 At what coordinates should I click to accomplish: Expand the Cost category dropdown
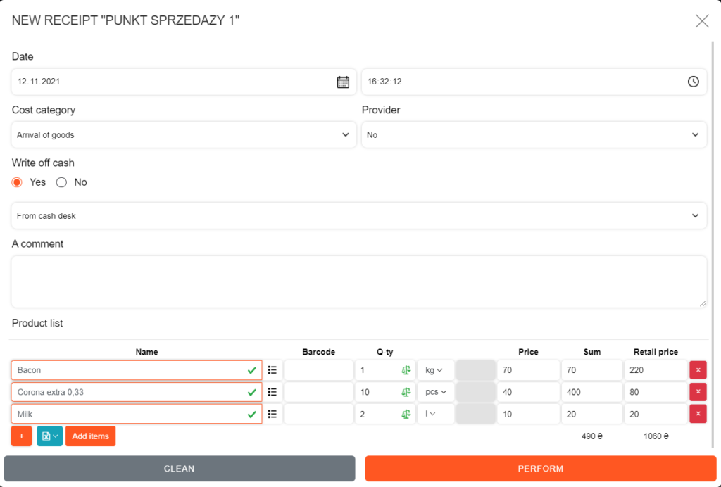tap(184, 134)
